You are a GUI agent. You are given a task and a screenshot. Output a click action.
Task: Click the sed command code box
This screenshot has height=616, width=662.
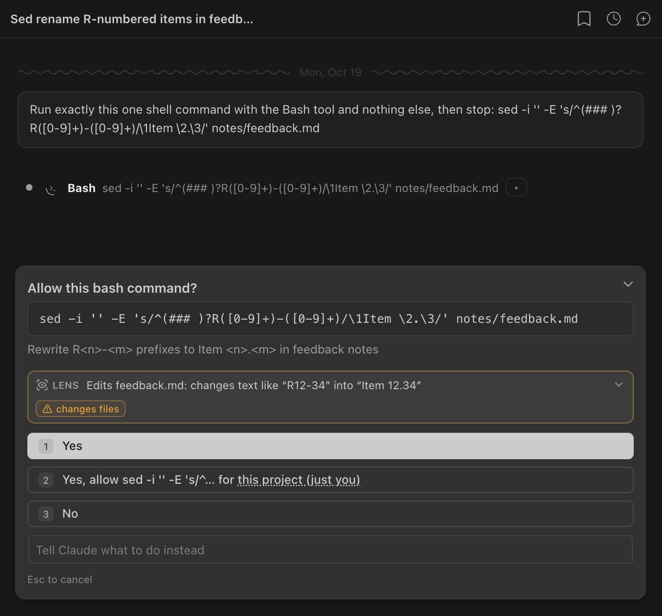coord(331,319)
